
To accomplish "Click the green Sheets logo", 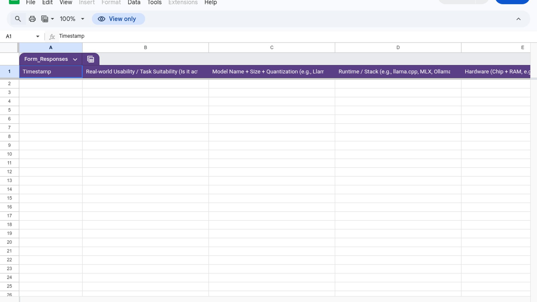I will (14, 2).
